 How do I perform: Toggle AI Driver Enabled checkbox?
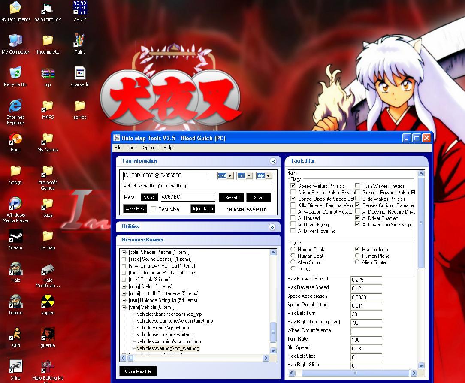tap(357, 217)
